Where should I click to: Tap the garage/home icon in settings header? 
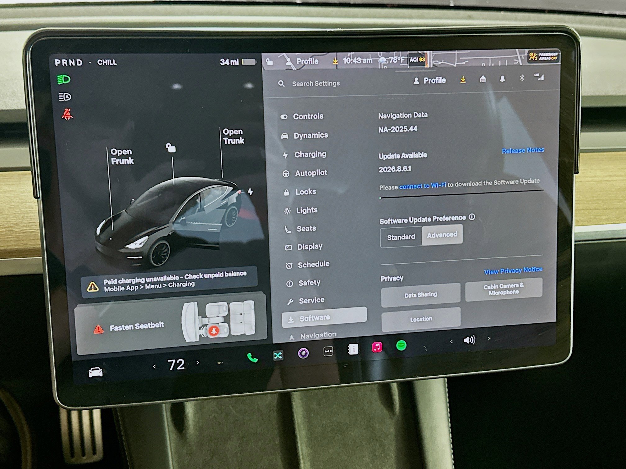[x=482, y=79]
